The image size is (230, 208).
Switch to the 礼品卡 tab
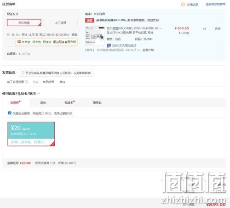[69, 102]
